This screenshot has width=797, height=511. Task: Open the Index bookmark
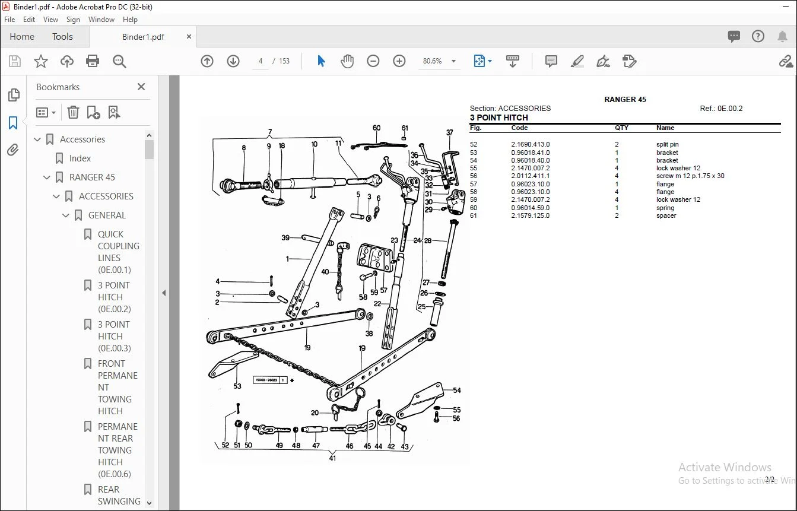[80, 158]
